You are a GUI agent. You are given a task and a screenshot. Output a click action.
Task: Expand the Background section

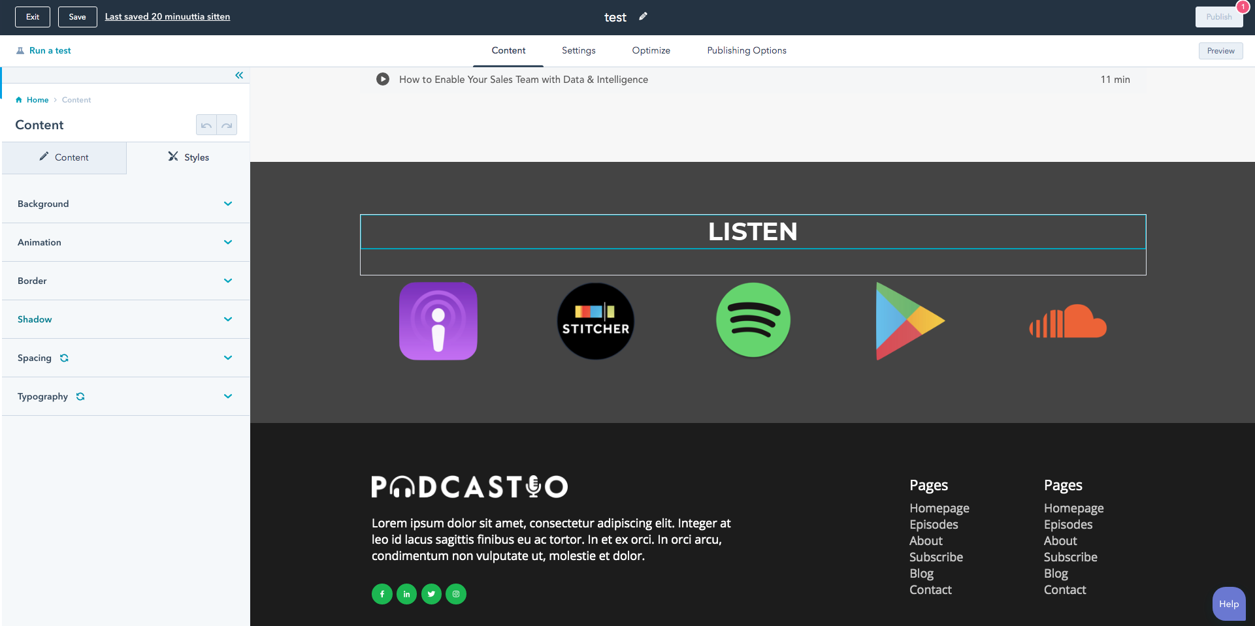click(125, 204)
